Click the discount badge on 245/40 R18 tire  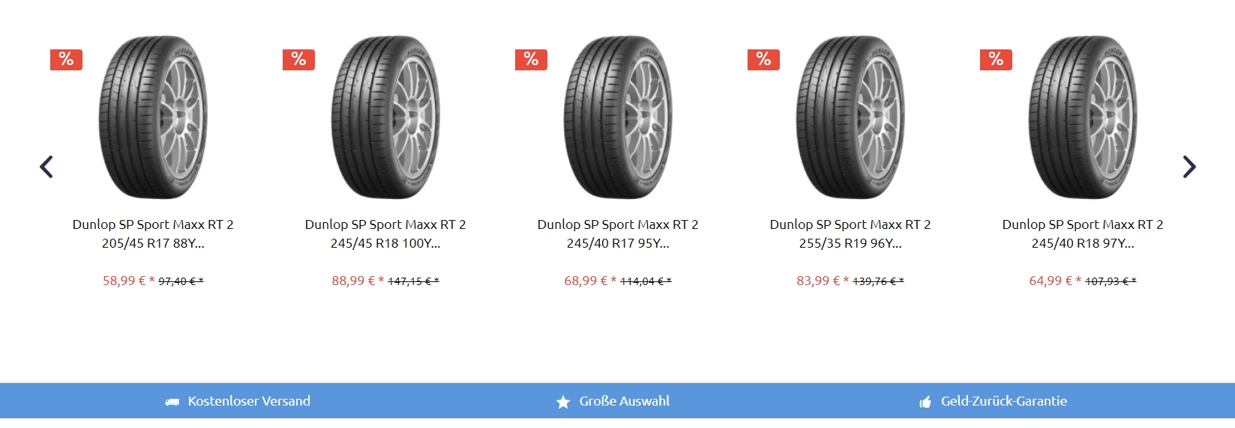(996, 59)
